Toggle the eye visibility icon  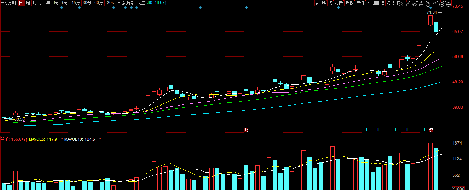[414, 4]
